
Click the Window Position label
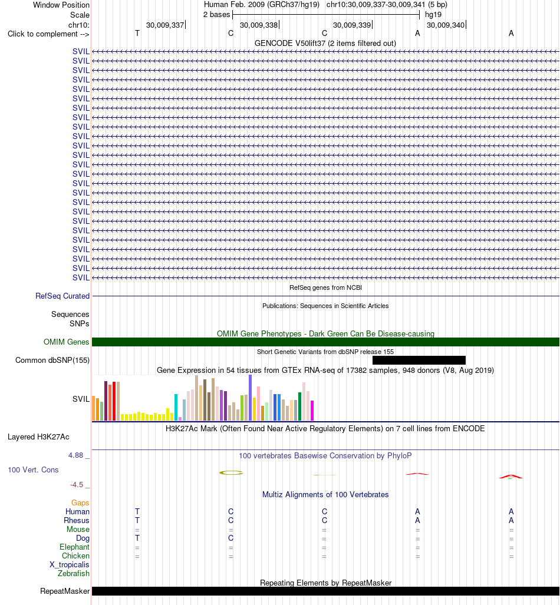pyautogui.click(x=61, y=5)
